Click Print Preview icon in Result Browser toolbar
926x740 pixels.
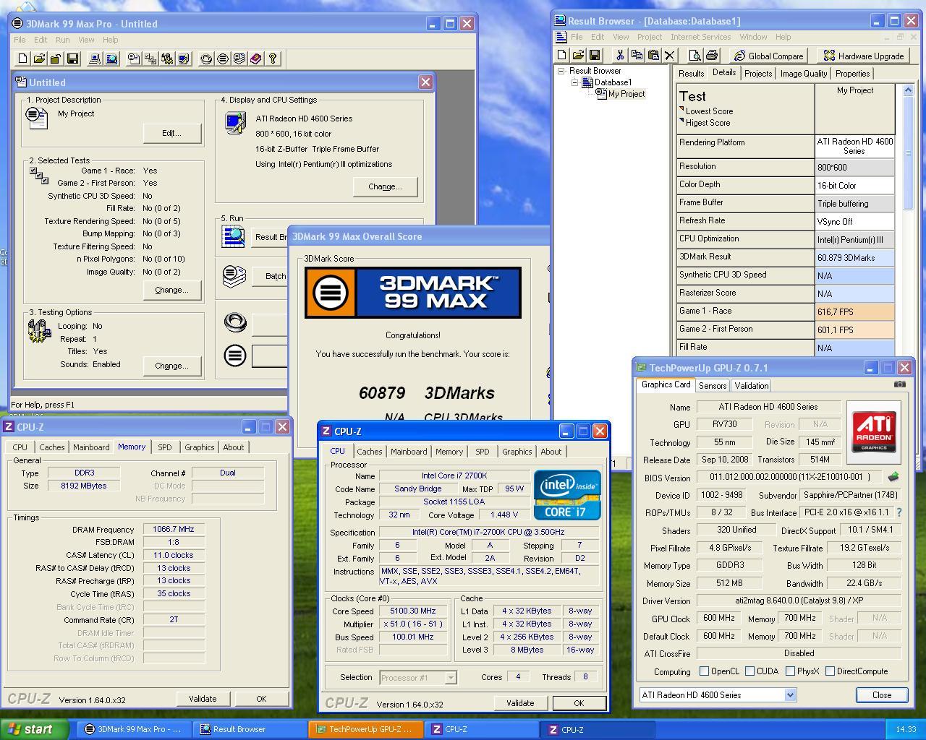click(x=694, y=55)
